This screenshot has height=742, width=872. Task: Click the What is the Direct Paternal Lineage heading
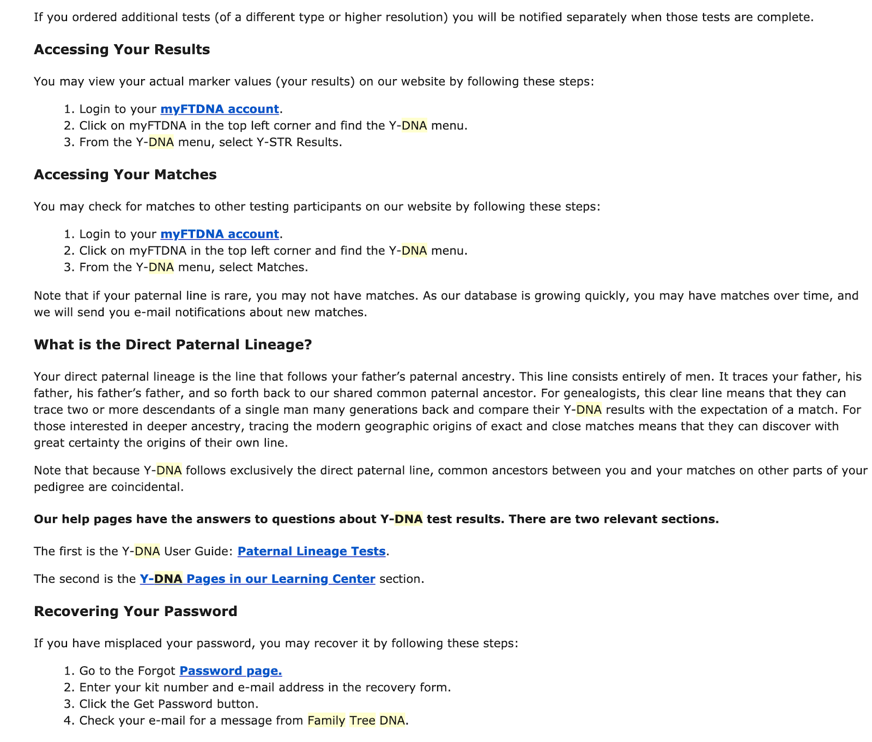173,345
